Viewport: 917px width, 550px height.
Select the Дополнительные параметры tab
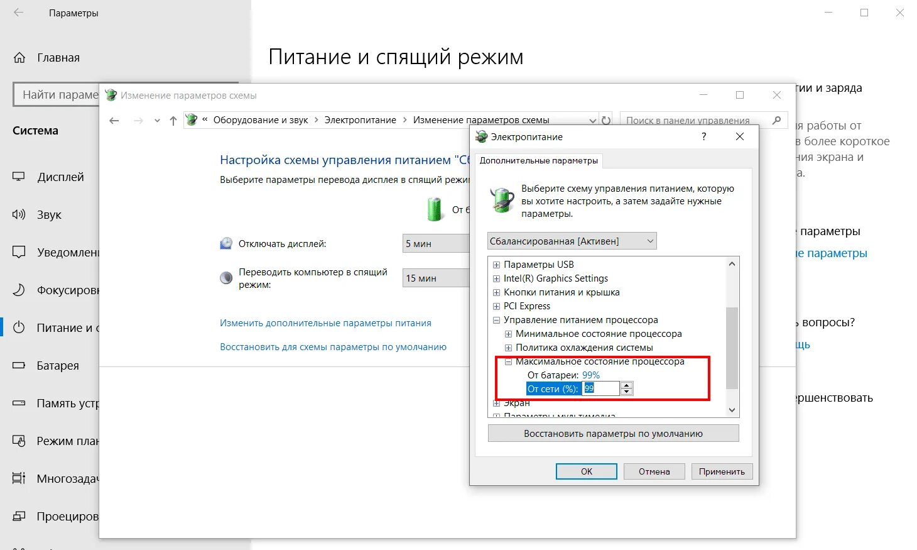coord(539,161)
